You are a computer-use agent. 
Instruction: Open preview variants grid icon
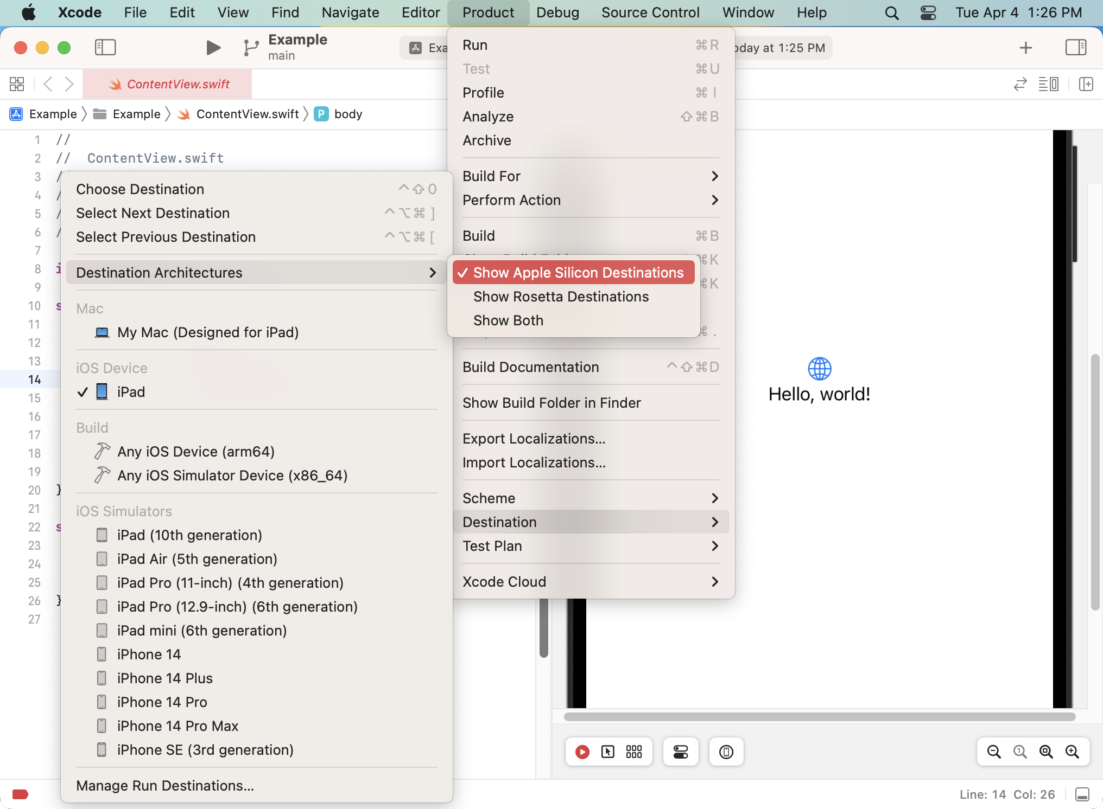point(633,752)
